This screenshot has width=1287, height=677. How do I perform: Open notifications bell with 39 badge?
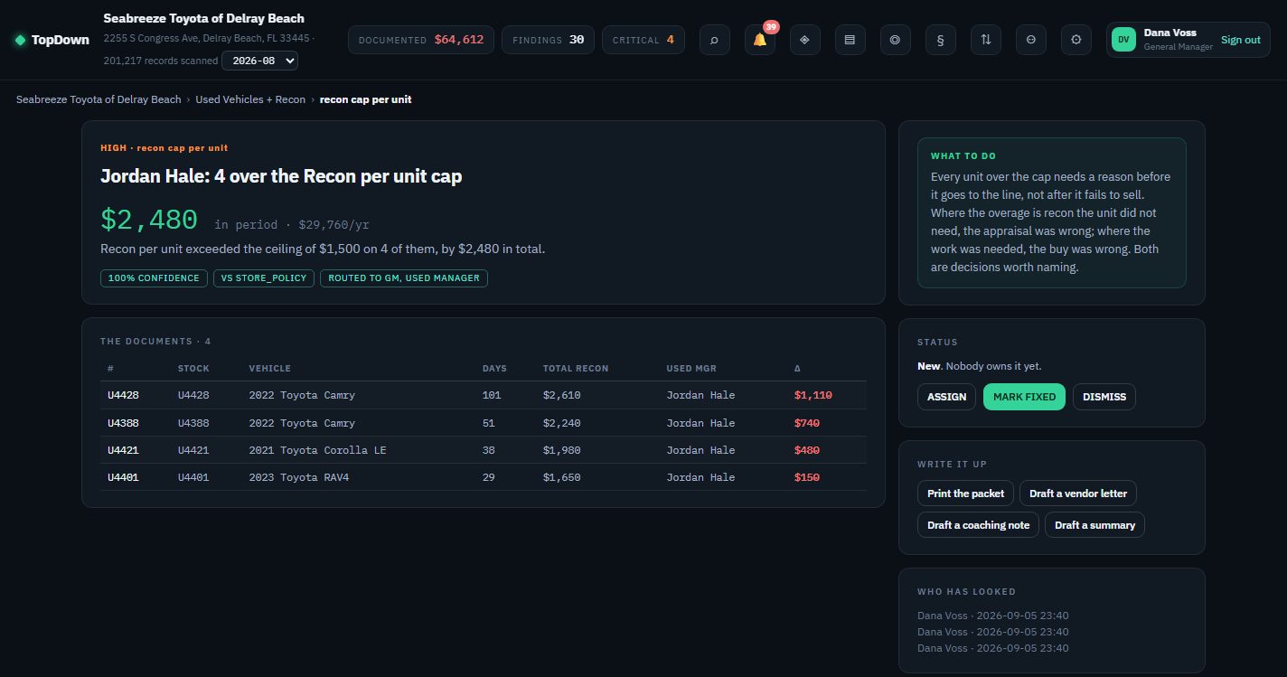coord(759,40)
